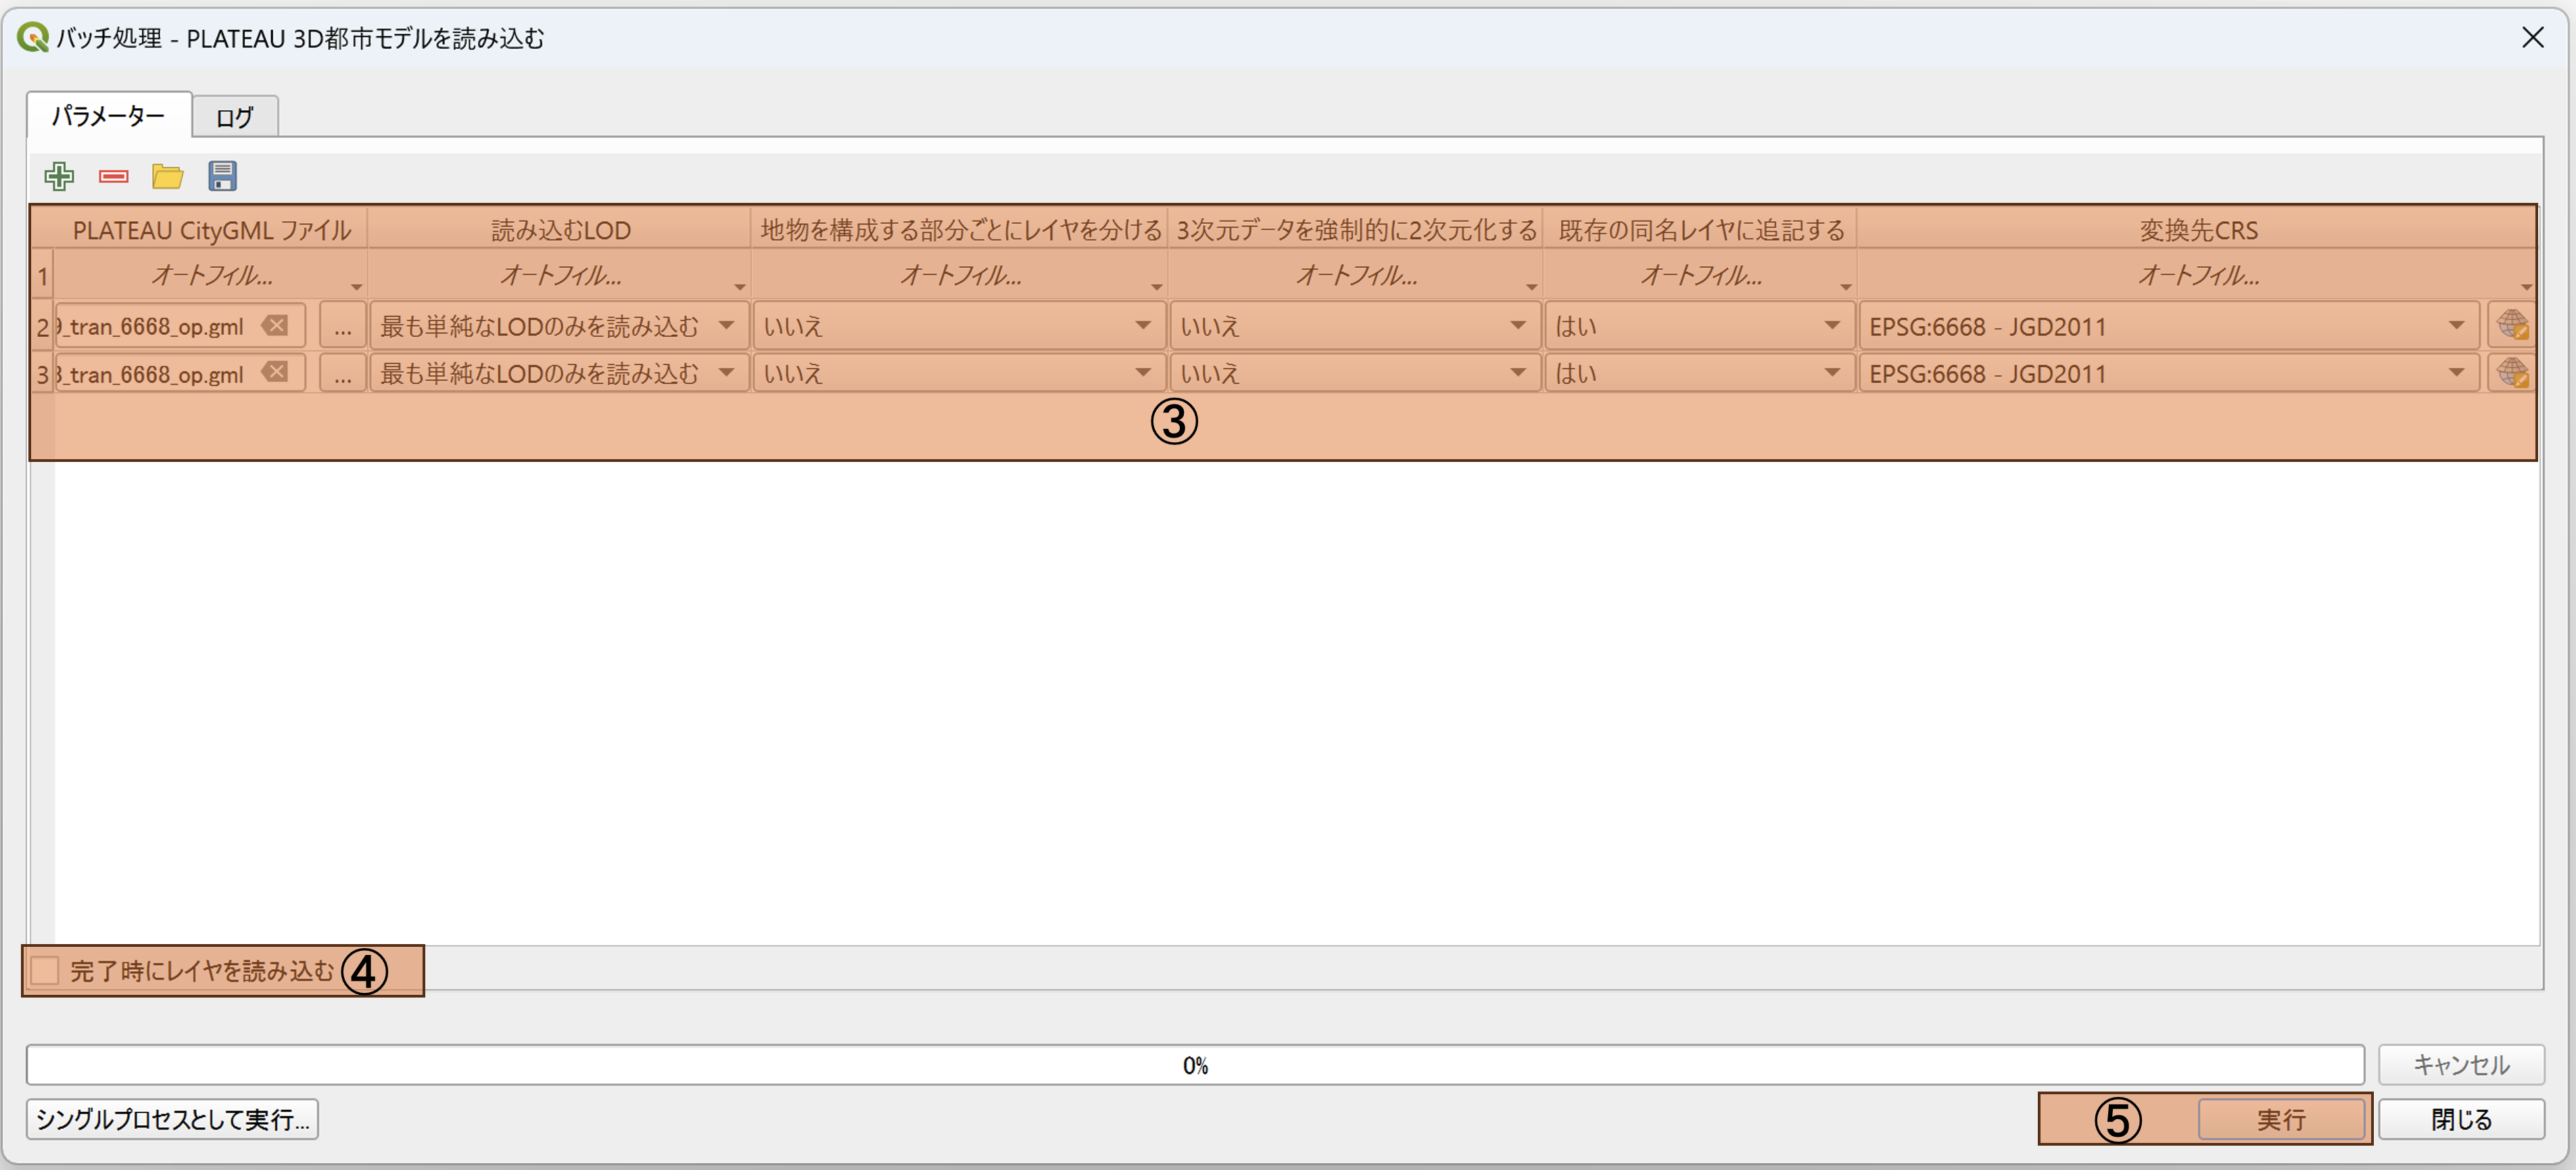Switch to the ログ tab
Viewport: 2576px width, 1170px height.
[235, 118]
